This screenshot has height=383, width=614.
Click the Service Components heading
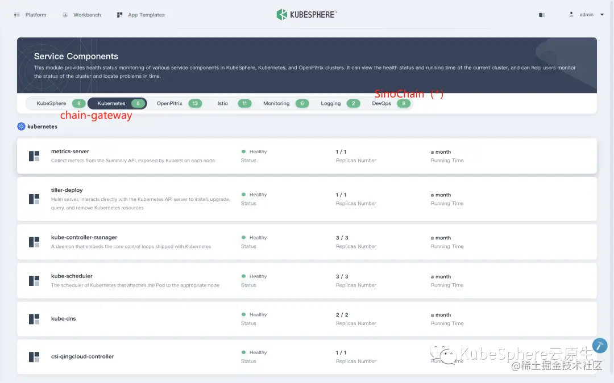tap(76, 56)
